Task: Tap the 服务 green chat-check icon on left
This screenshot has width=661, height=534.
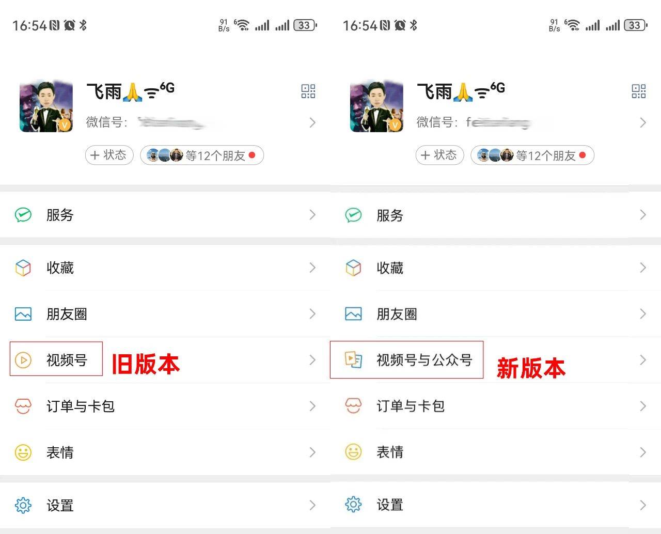Action: click(23, 215)
